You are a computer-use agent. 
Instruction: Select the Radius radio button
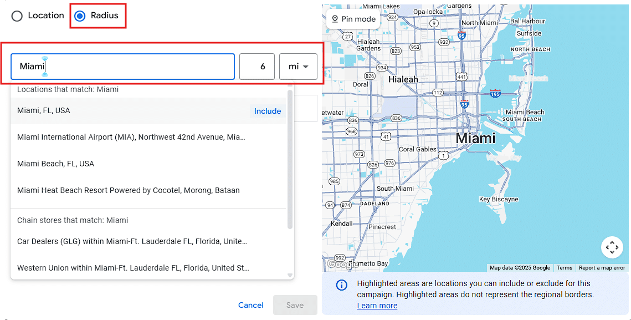(x=80, y=16)
